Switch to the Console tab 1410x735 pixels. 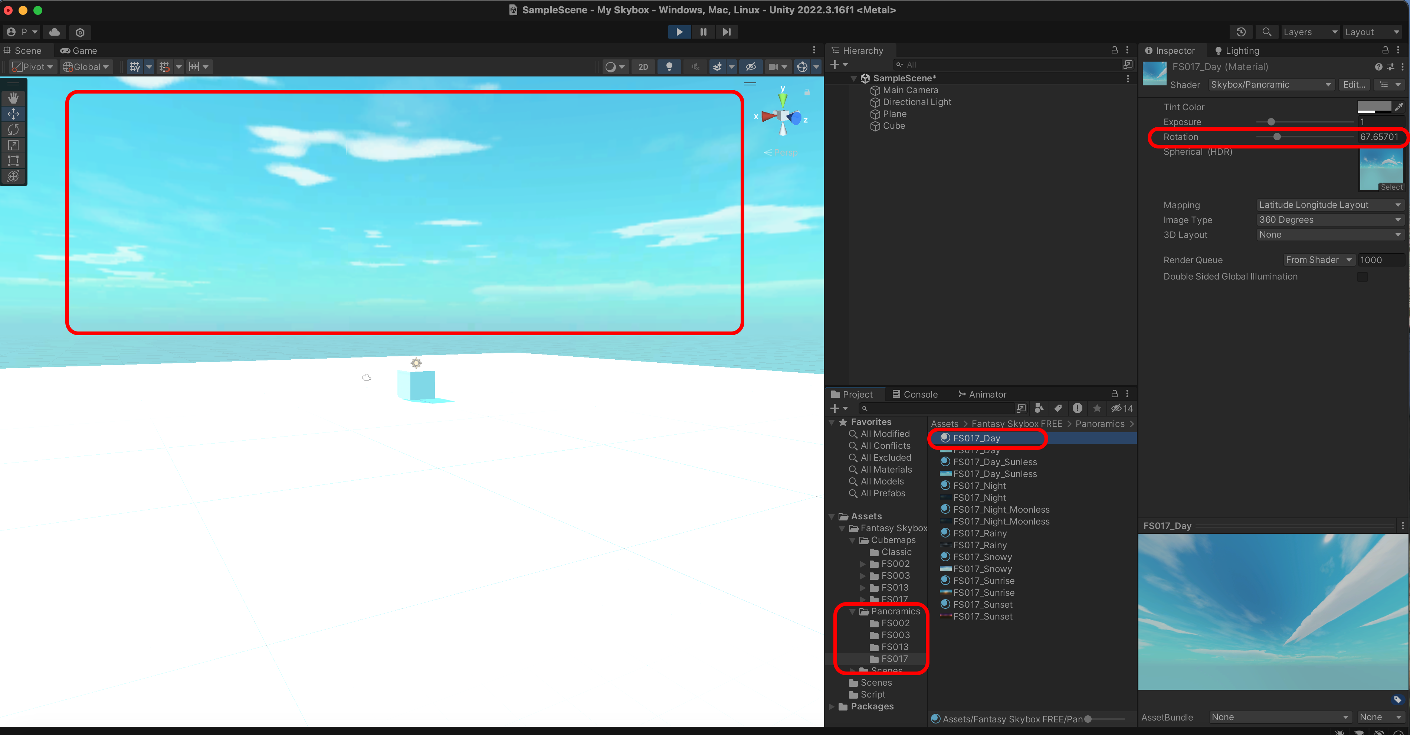pyautogui.click(x=915, y=394)
